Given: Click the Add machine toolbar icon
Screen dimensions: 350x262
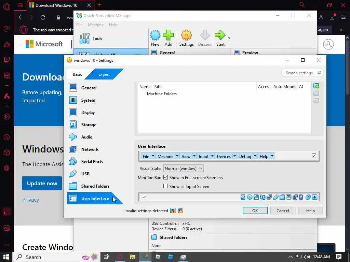Looking at the screenshot, I should [x=168, y=38].
